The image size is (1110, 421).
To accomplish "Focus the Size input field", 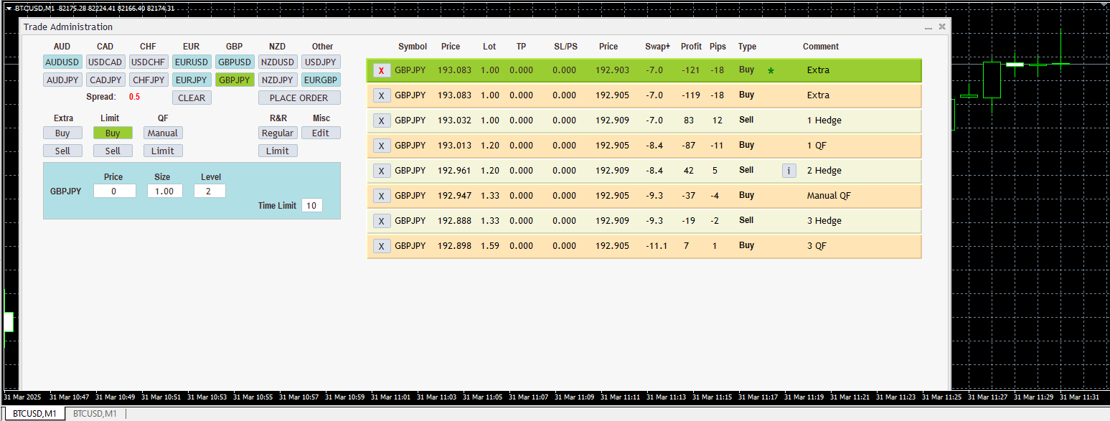I will point(164,191).
